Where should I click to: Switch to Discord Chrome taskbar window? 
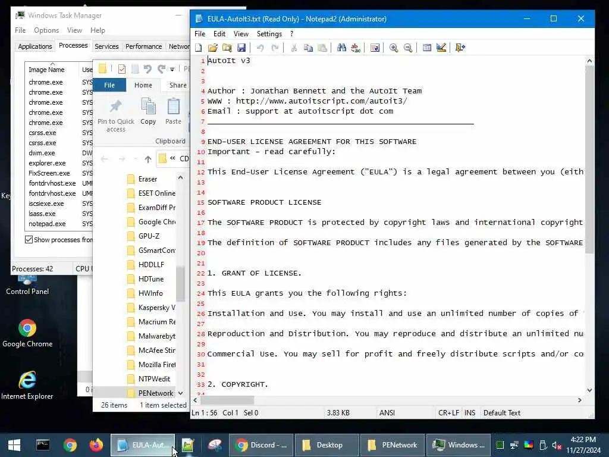point(261,445)
